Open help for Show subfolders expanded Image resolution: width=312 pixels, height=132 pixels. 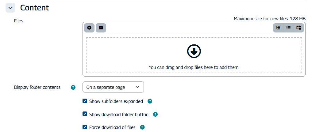point(150,101)
